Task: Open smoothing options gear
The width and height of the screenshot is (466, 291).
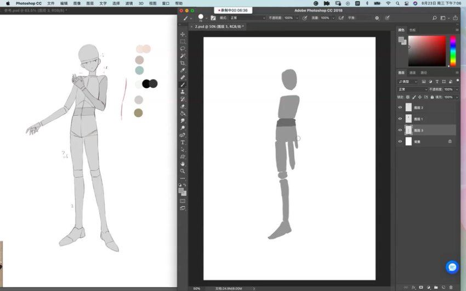Action: coord(377,18)
